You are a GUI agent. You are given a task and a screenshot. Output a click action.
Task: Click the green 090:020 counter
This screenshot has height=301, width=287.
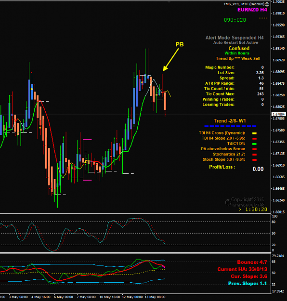235,20
